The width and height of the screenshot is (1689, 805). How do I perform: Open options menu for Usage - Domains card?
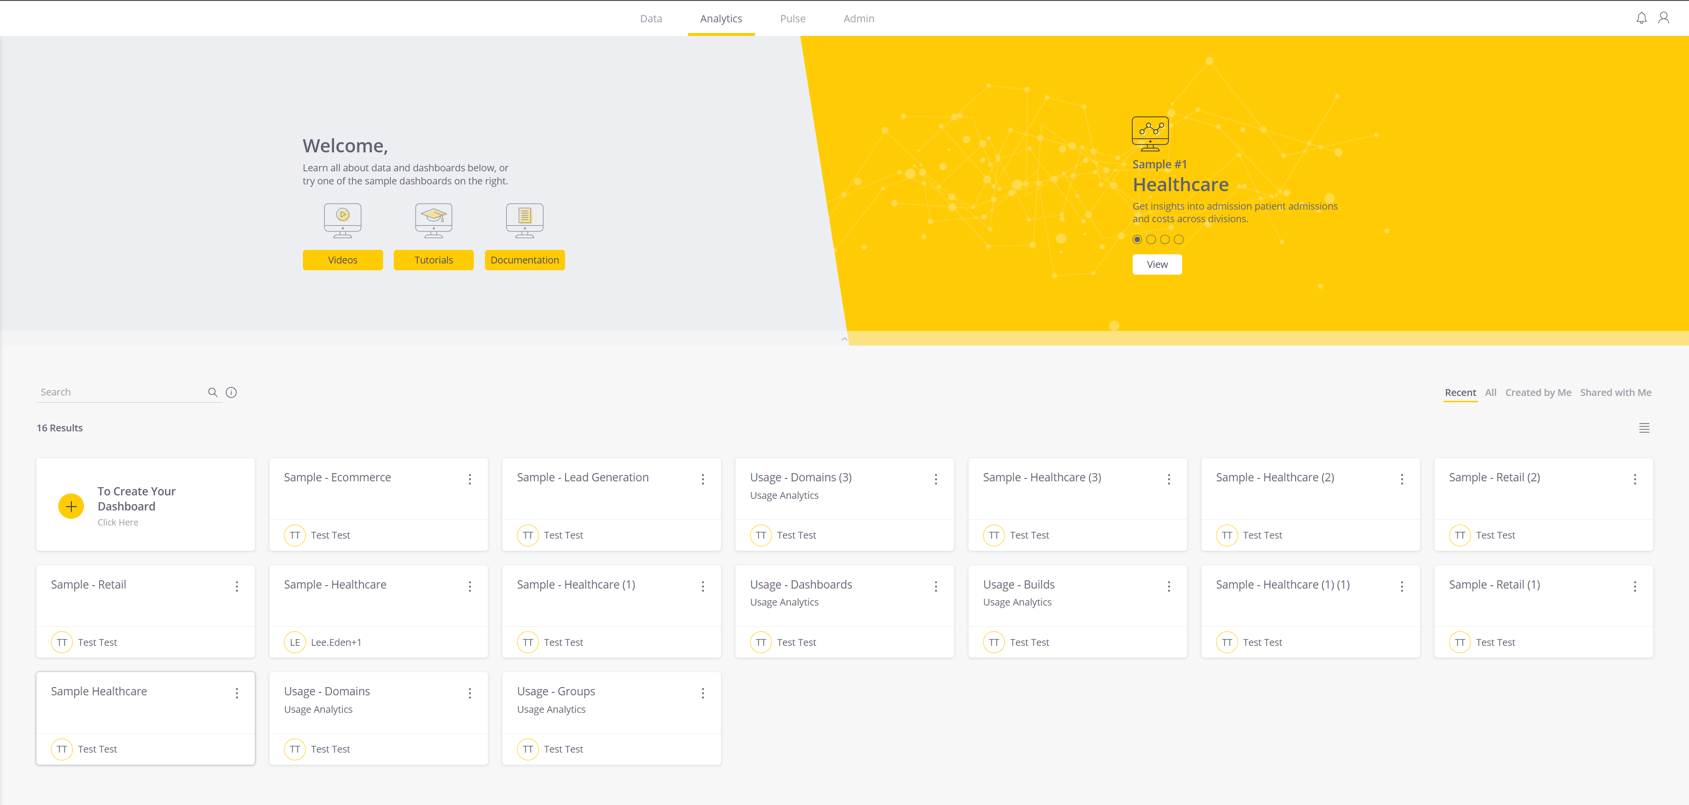point(469,693)
